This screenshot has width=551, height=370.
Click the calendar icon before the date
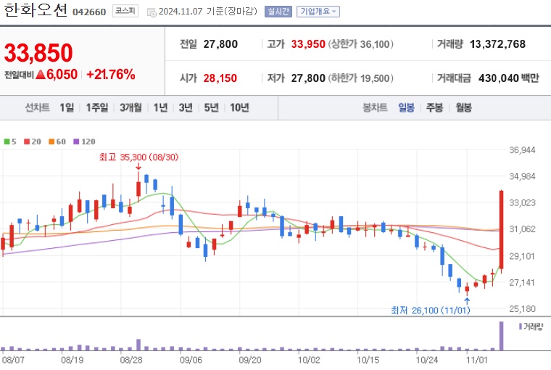click(152, 12)
